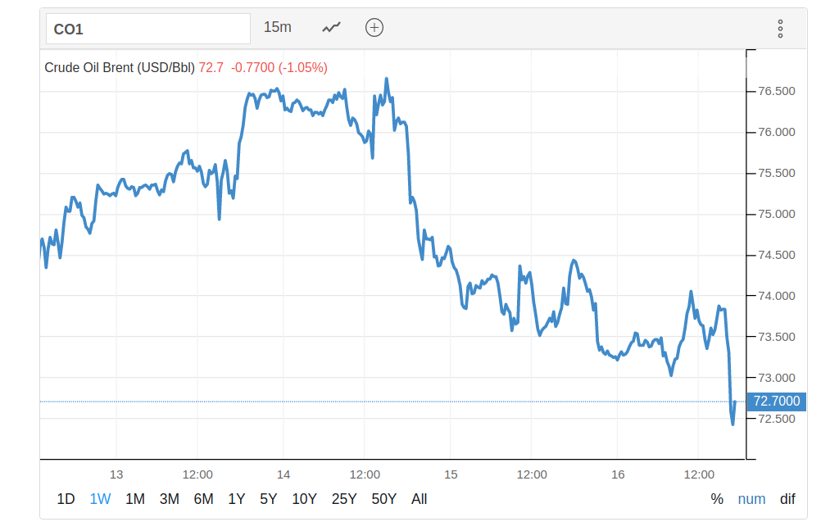The height and width of the screenshot is (531, 830).
Task: Open the chart type line icon
Action: point(331,28)
